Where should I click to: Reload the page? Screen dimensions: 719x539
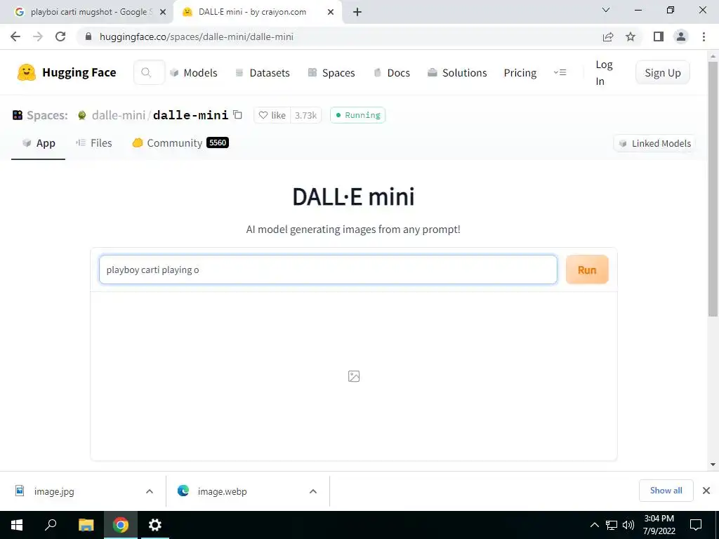(x=60, y=36)
